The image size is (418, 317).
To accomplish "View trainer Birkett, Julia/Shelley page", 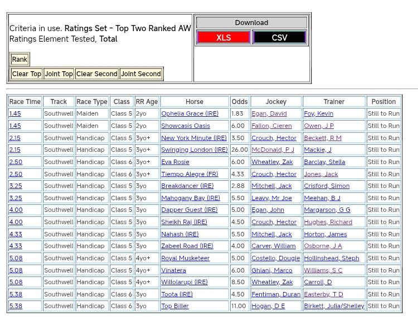I will 334,306.
